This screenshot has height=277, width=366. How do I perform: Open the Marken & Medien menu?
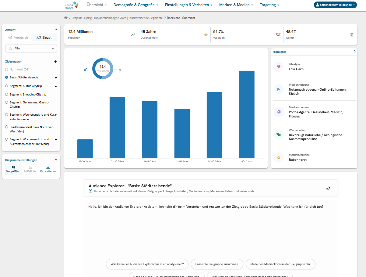tap(236, 5)
